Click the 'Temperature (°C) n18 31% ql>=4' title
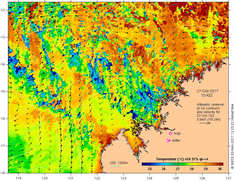The width and height of the screenshot is (234, 181). pos(182,159)
